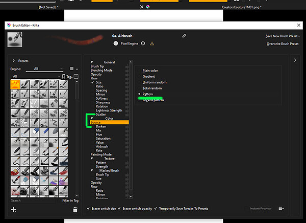Click the delete preset trash icon
Image resolution: width=306 pixels, height=223 pixels.
pyautogui.click(x=75, y=210)
